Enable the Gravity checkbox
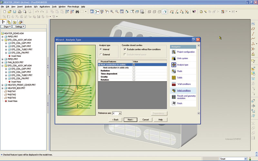 (x=134, y=77)
